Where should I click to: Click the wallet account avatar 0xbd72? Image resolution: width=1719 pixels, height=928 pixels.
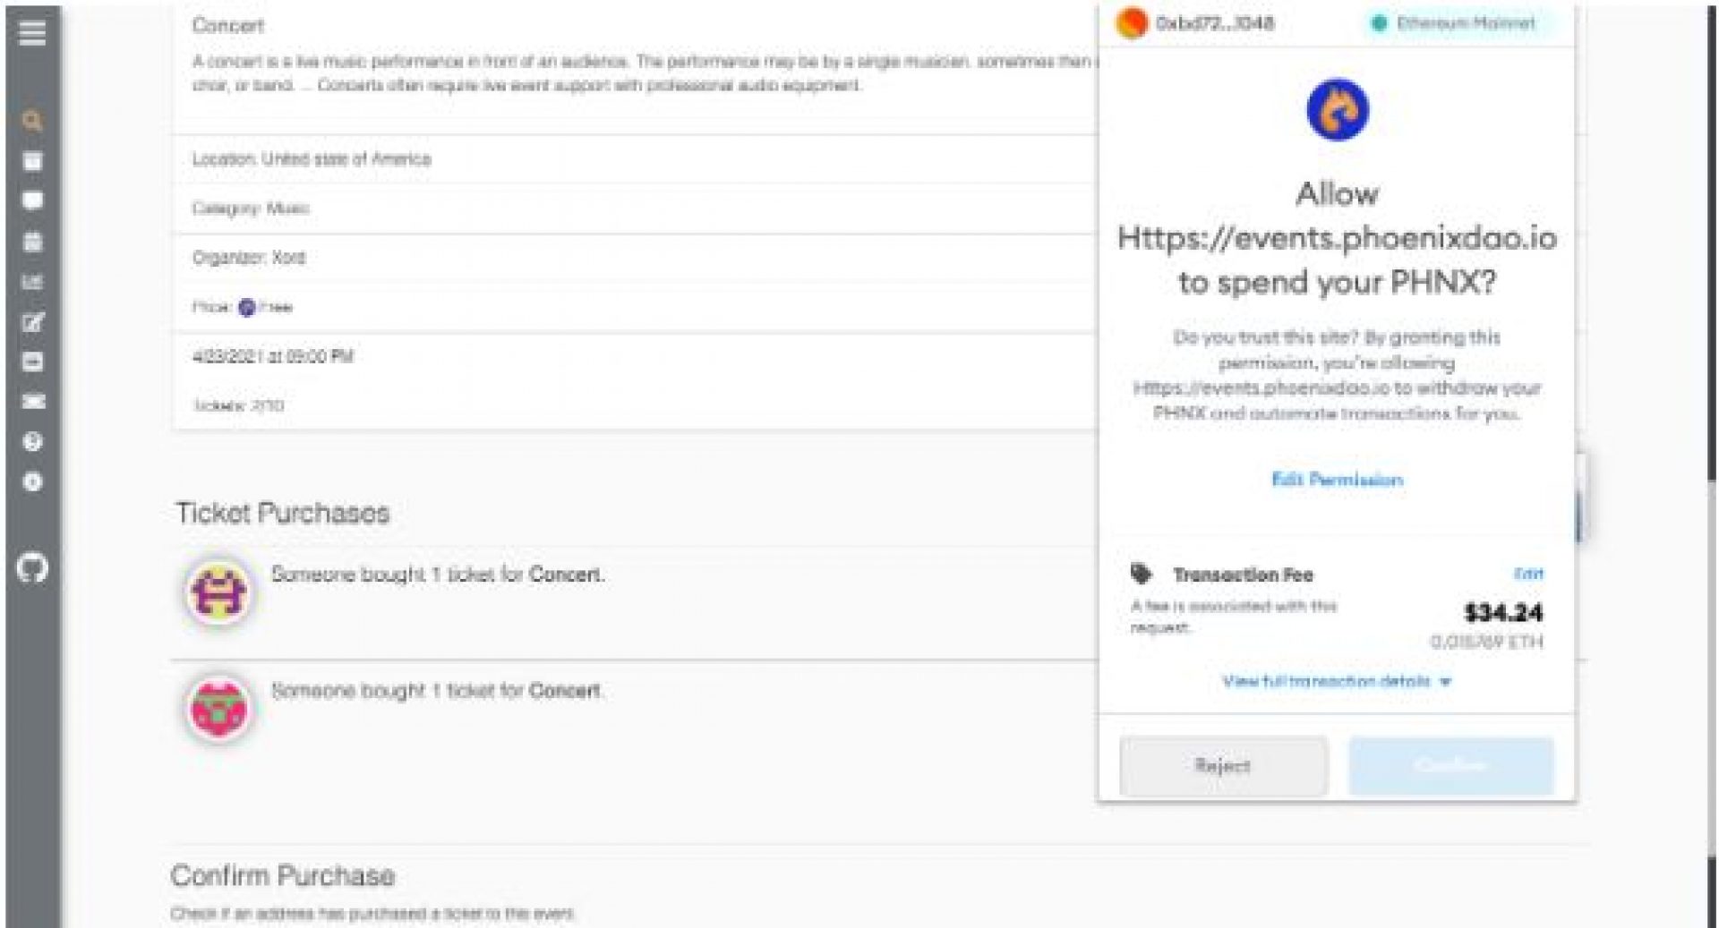pos(1133,23)
